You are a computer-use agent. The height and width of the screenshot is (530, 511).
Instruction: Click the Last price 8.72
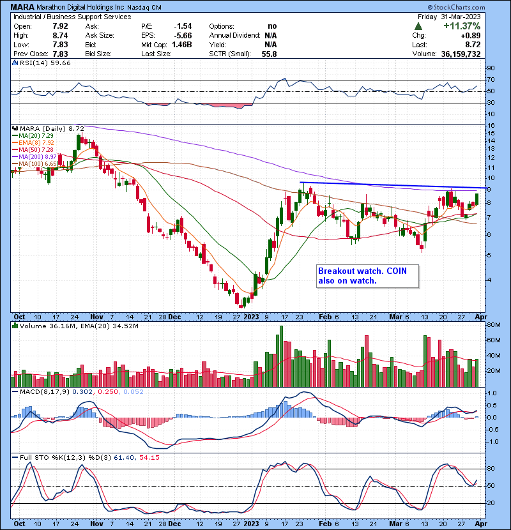[473, 45]
